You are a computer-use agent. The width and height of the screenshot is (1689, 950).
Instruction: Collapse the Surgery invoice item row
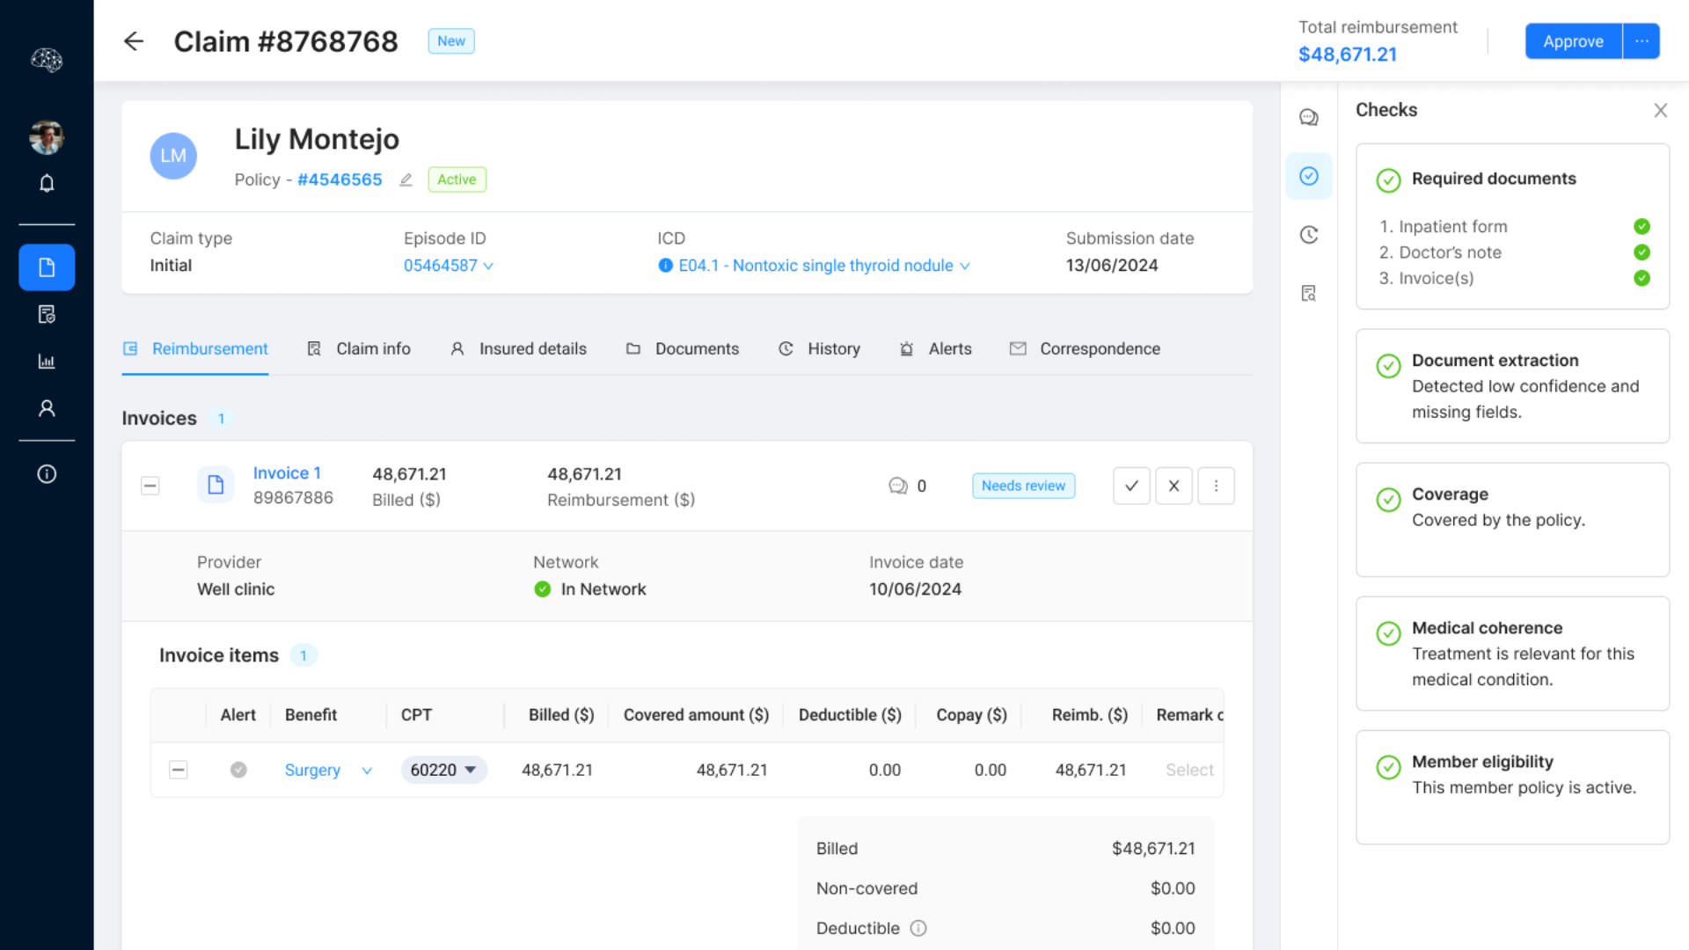178,770
